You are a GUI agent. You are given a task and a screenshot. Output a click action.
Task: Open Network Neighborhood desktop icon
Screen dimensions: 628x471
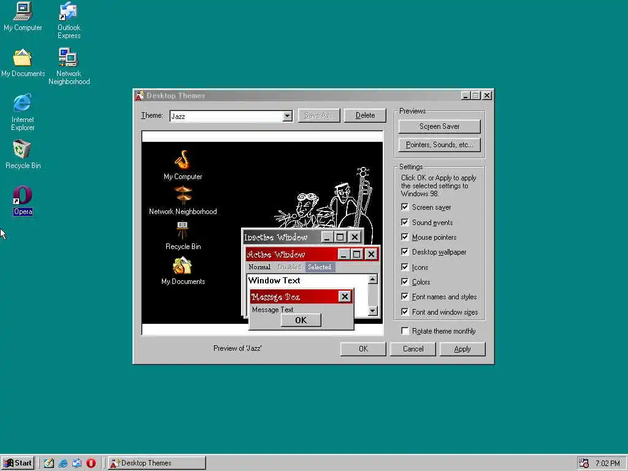(x=69, y=66)
